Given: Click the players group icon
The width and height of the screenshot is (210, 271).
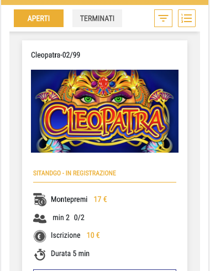Looking at the screenshot, I should [x=40, y=218].
